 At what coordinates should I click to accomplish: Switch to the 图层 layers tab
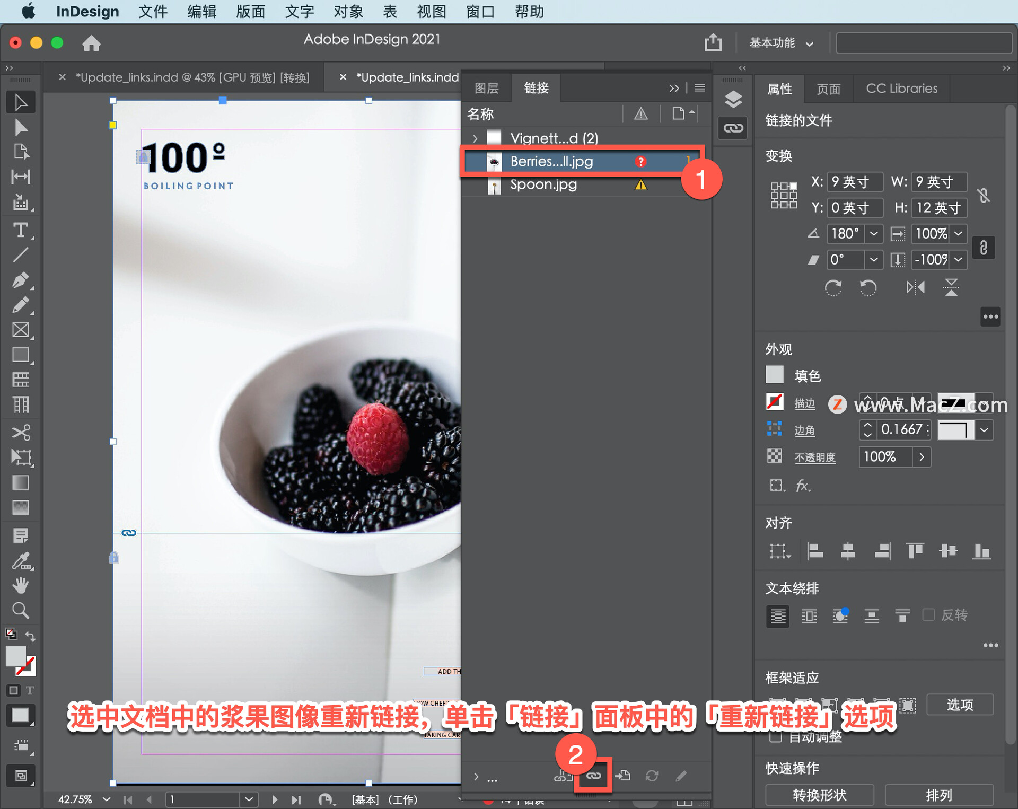tap(486, 88)
